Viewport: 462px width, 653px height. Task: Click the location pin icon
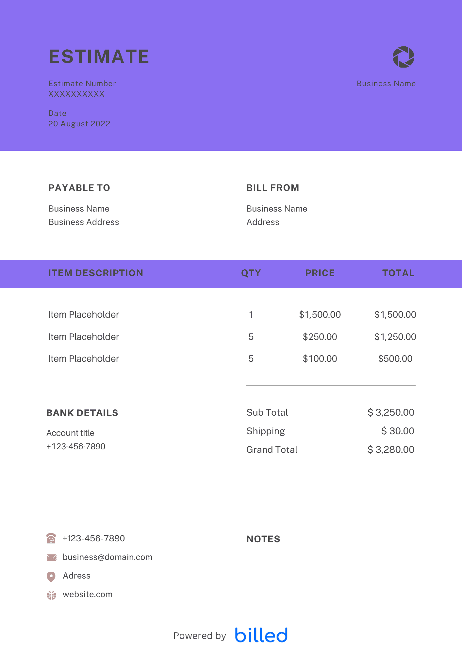pos(51,576)
